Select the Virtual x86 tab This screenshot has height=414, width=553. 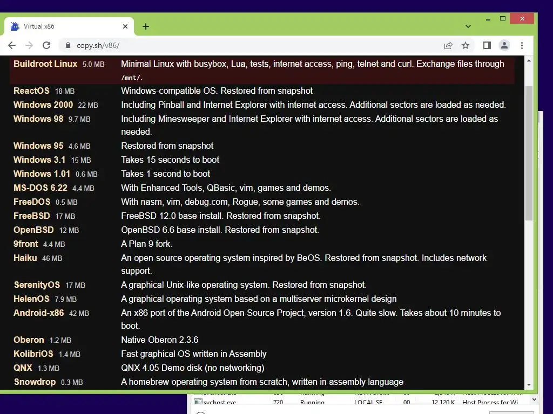pos(69,26)
